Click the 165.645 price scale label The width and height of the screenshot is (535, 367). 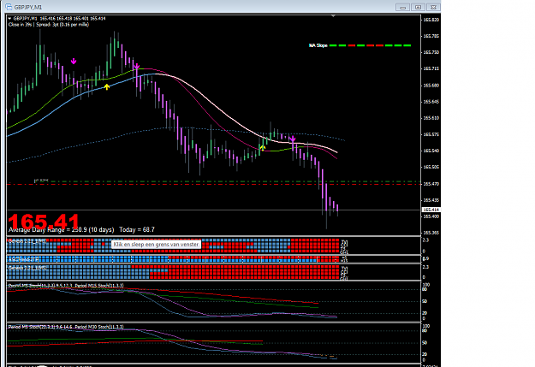pos(431,102)
